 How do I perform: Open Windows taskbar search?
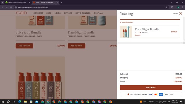8,102
